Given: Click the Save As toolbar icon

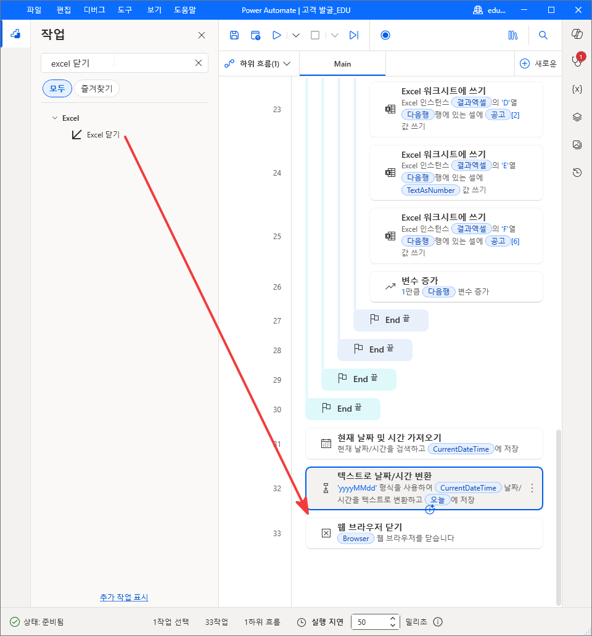Looking at the screenshot, I should coord(255,35).
